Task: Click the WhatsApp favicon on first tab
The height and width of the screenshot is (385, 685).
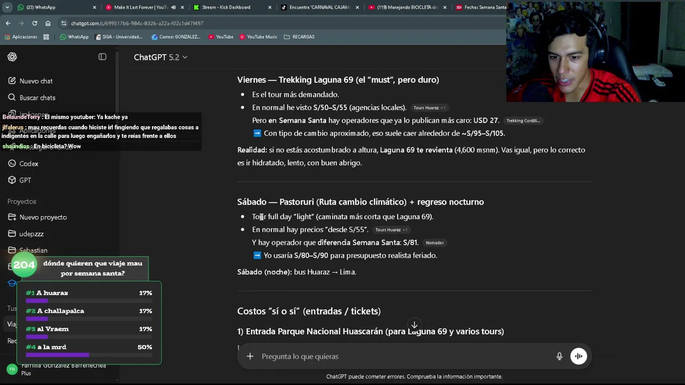Action: tap(21, 7)
